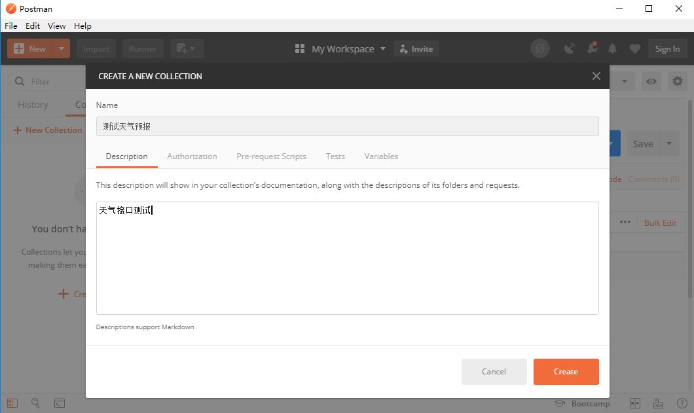Click the collection Name input field
694x413 pixels.
click(x=348, y=126)
